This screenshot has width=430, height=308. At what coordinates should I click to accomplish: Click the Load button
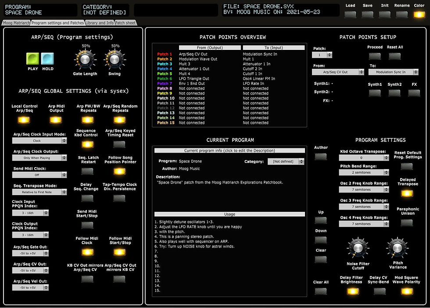pos(350,14)
